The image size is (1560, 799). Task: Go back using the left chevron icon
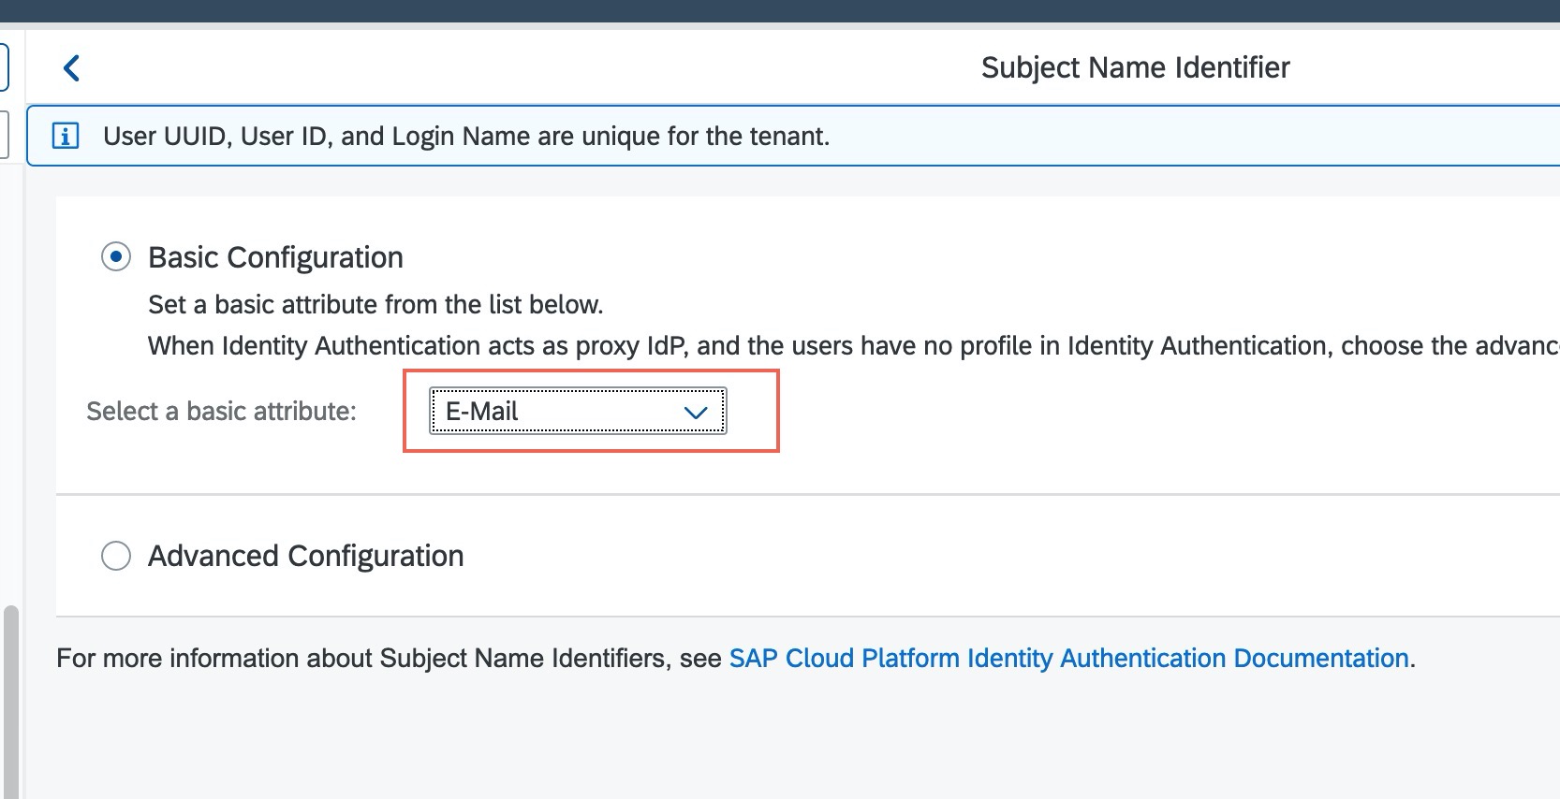pyautogui.click(x=71, y=67)
